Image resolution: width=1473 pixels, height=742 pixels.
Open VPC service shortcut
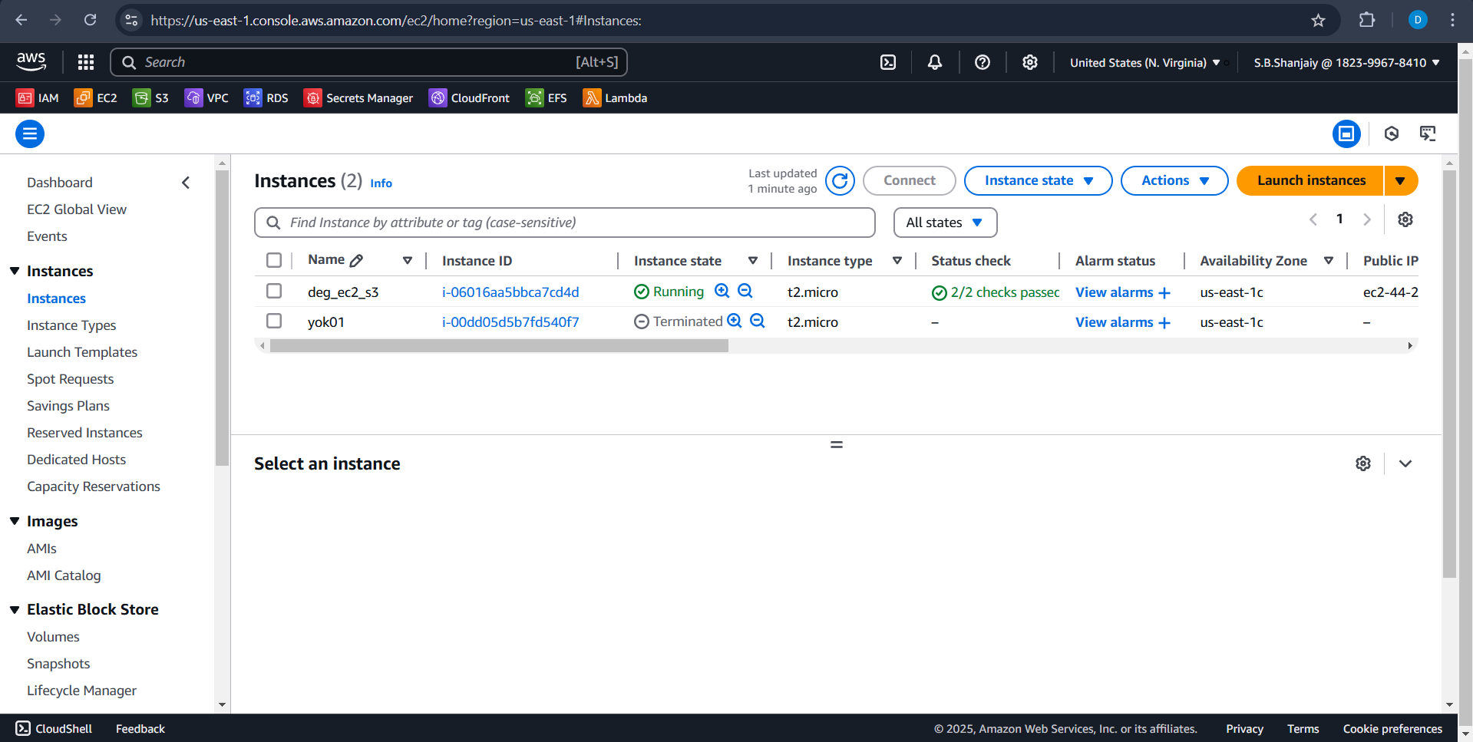[206, 98]
